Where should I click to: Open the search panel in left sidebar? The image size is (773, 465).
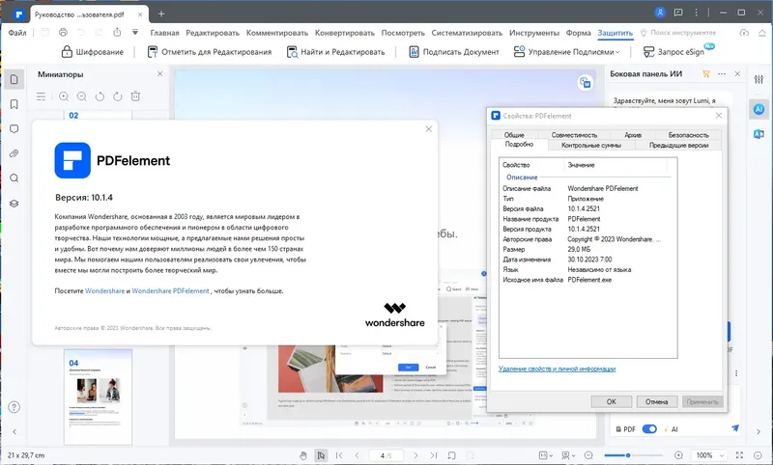click(x=14, y=178)
